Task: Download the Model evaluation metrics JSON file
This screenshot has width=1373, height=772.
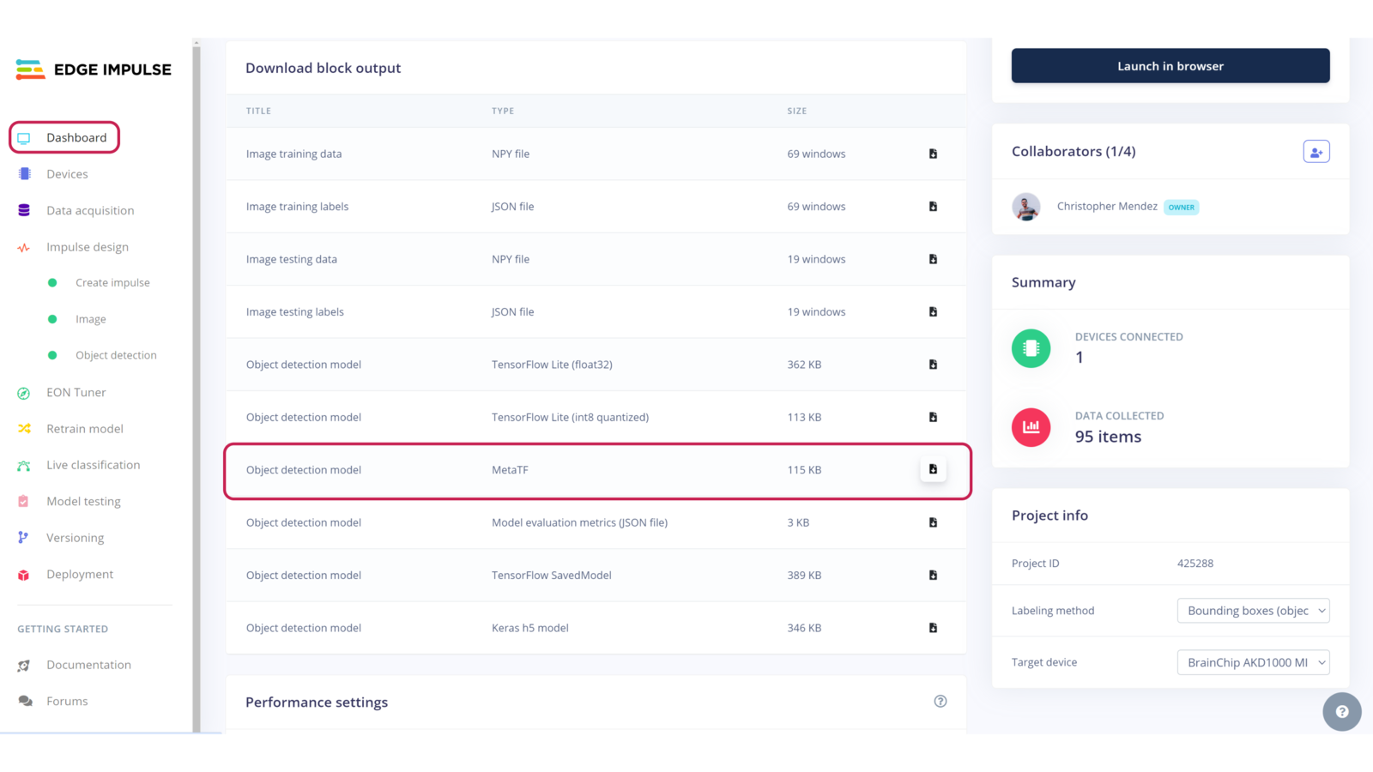Action: (933, 522)
